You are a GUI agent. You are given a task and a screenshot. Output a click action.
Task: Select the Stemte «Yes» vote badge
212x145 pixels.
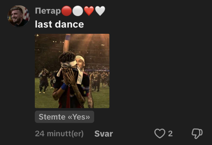[64, 117]
